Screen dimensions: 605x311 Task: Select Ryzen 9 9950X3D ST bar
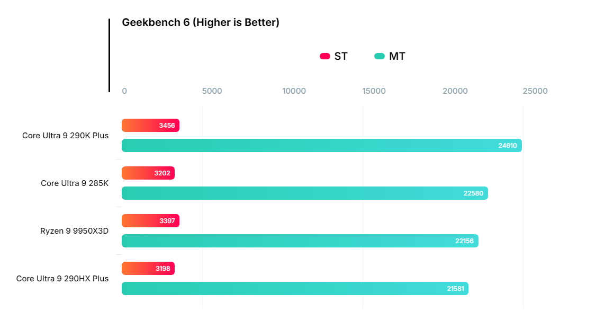click(150, 221)
